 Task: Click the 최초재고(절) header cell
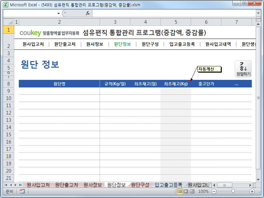coord(146,84)
